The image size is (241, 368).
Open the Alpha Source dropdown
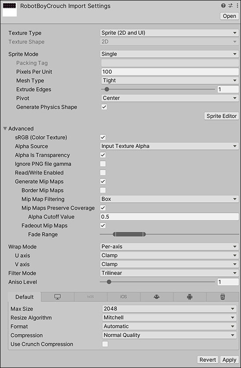[169, 146]
